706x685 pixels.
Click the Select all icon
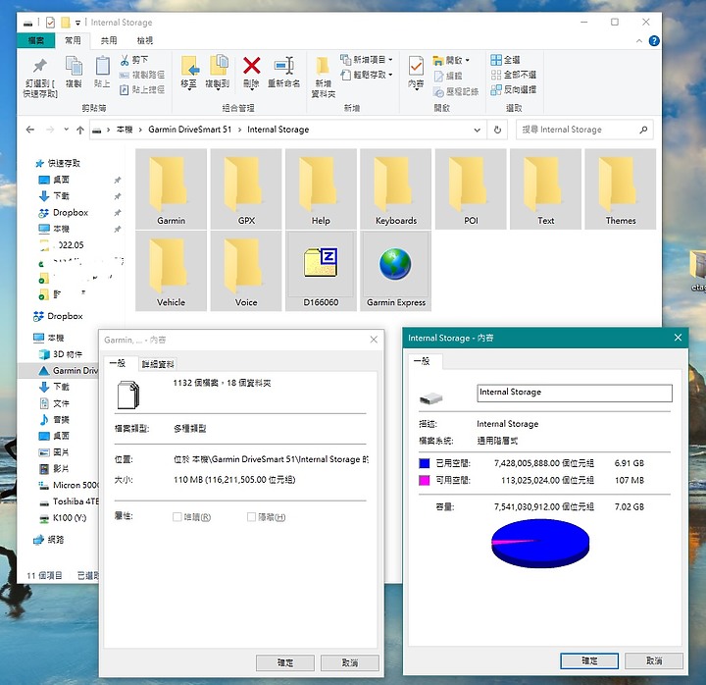coord(496,60)
